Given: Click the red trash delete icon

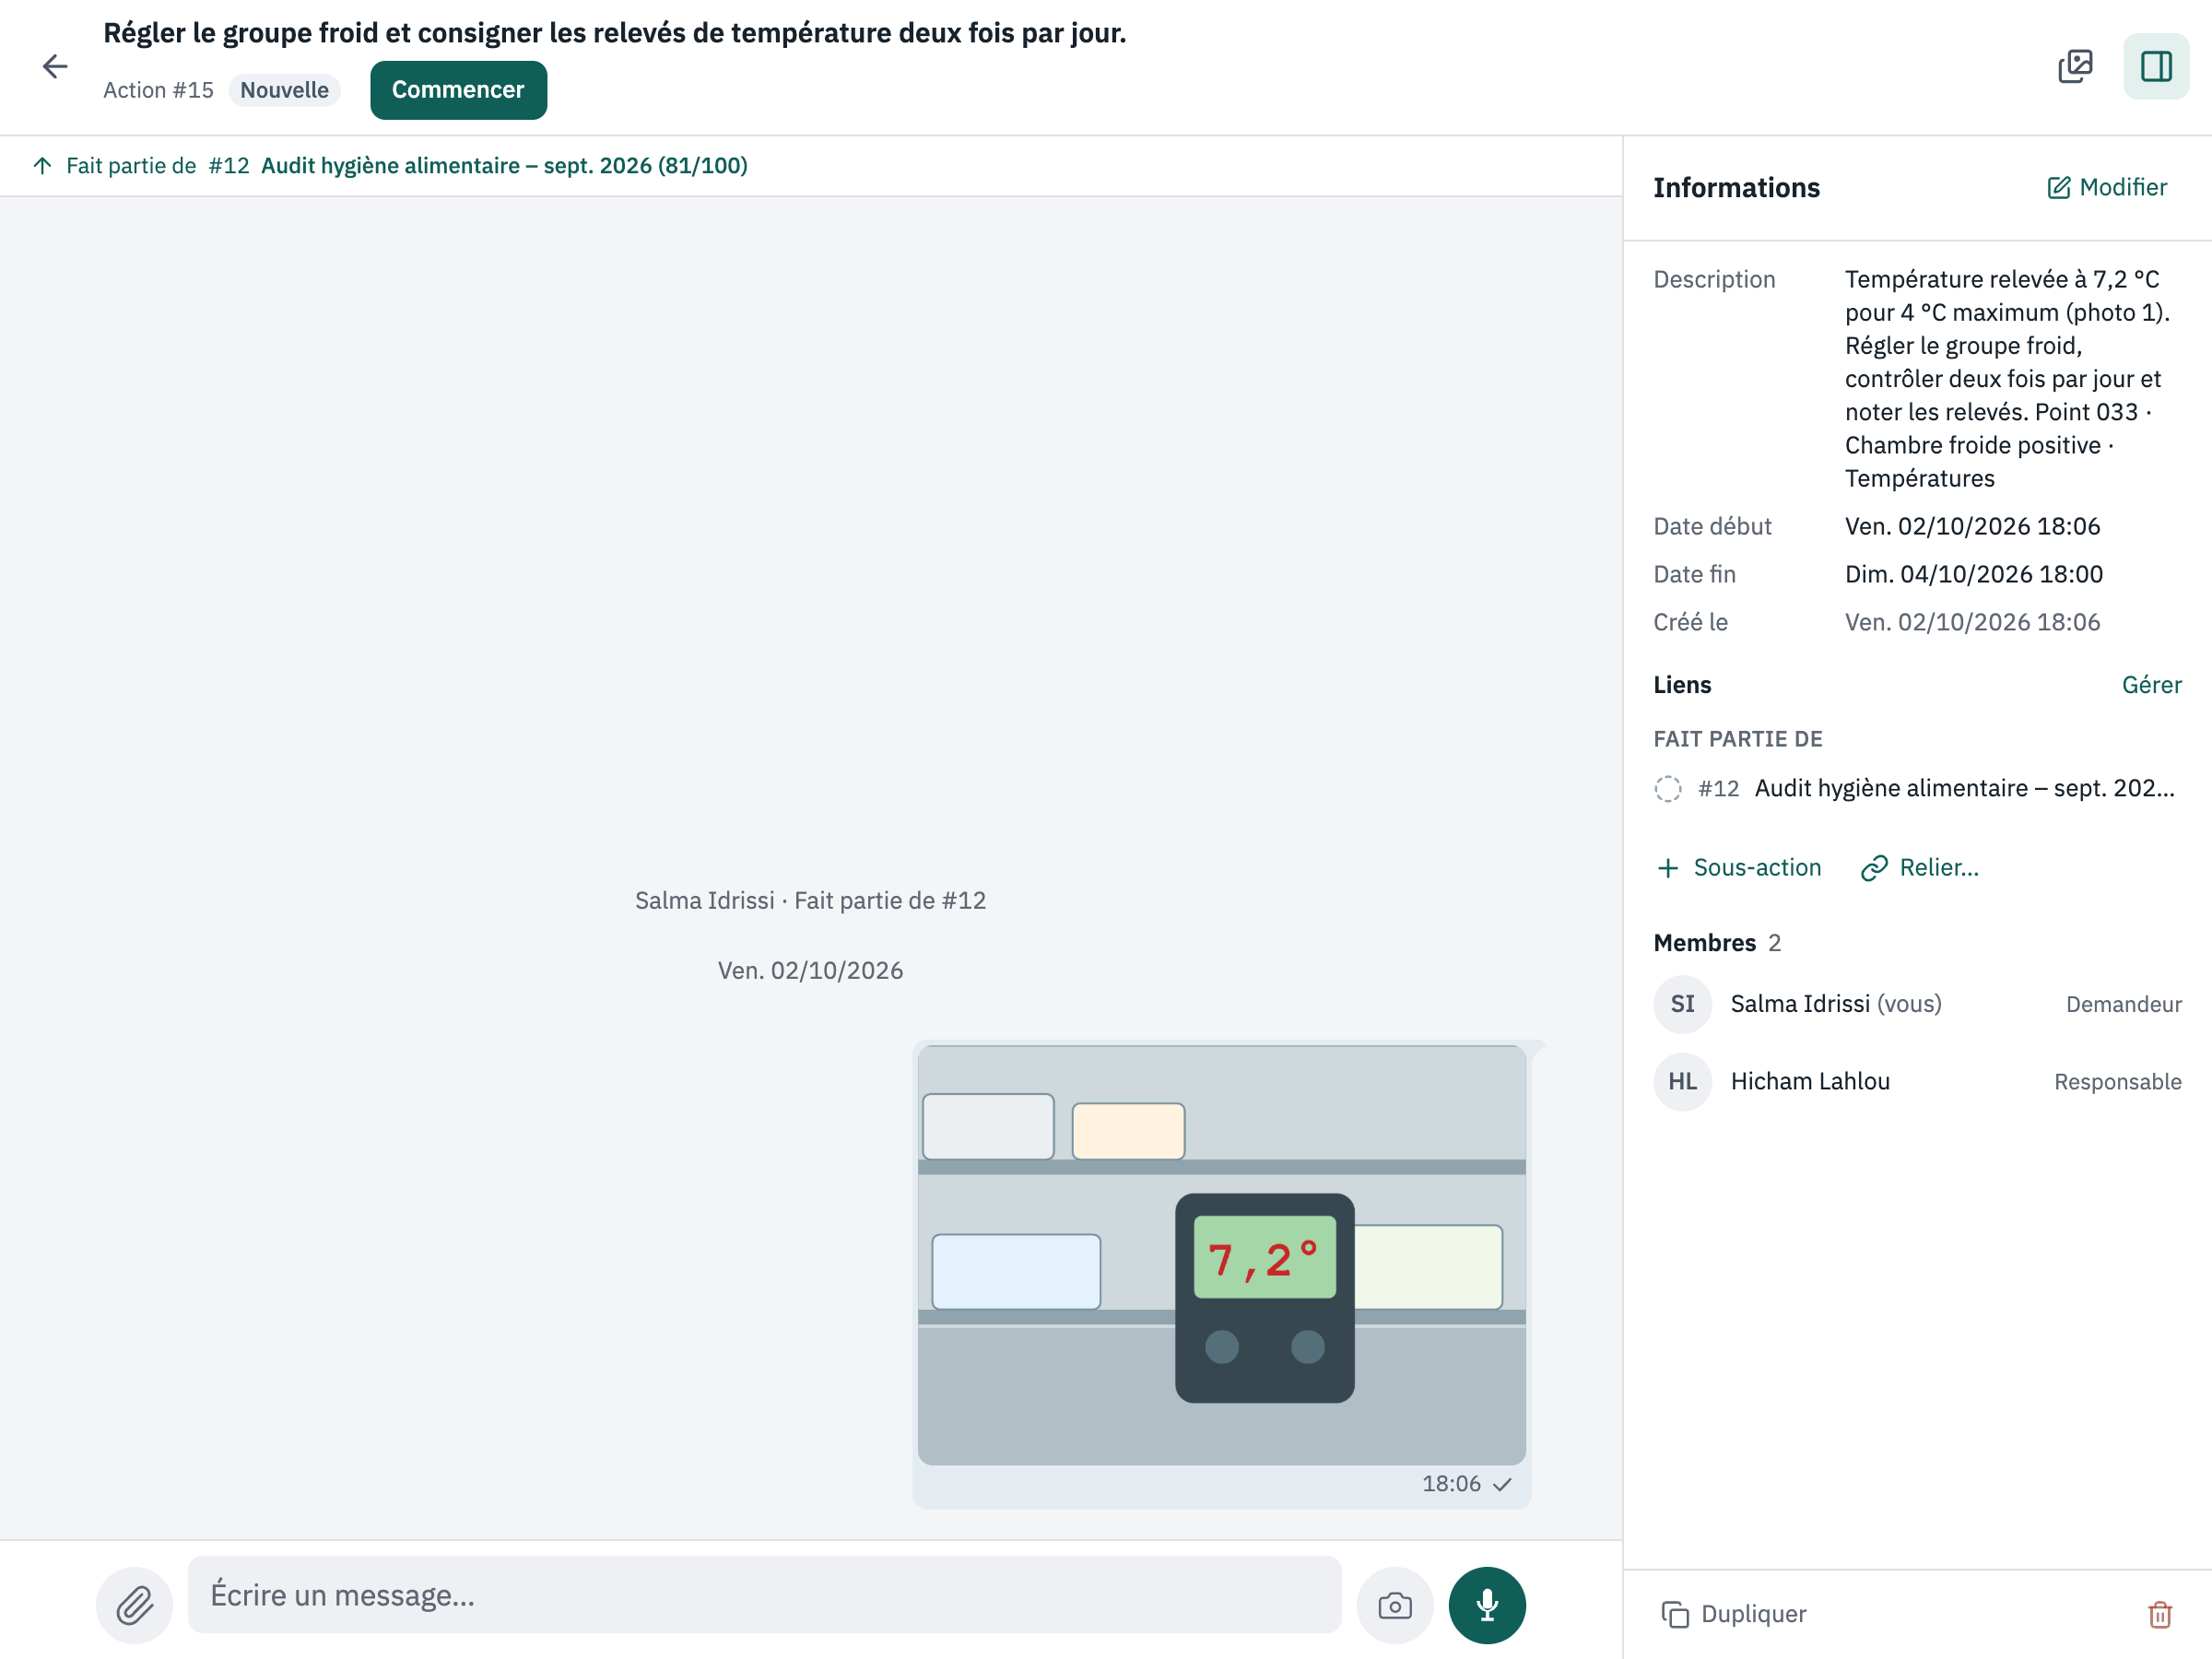Looking at the screenshot, I should click(2160, 1614).
